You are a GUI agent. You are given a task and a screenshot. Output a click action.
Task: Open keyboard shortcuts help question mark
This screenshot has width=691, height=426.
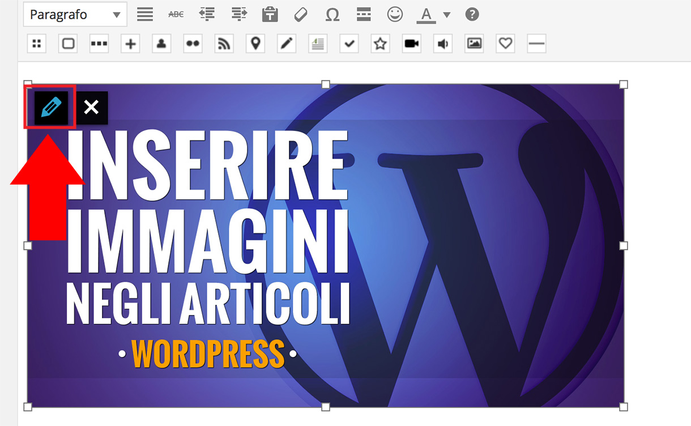click(x=472, y=14)
